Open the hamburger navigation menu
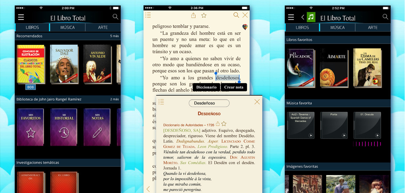Viewport: 405px width, 193px height. (x=21, y=17)
